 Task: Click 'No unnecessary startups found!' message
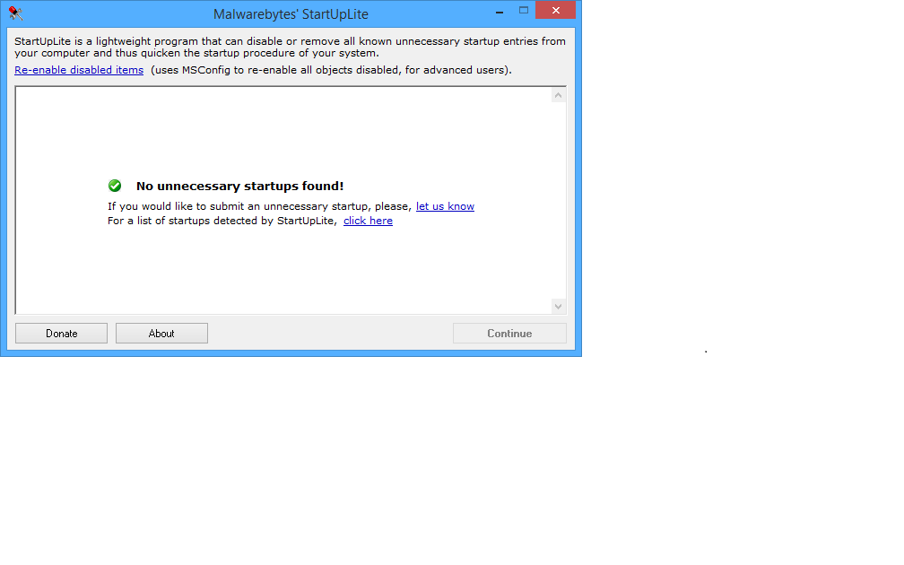coord(239,186)
